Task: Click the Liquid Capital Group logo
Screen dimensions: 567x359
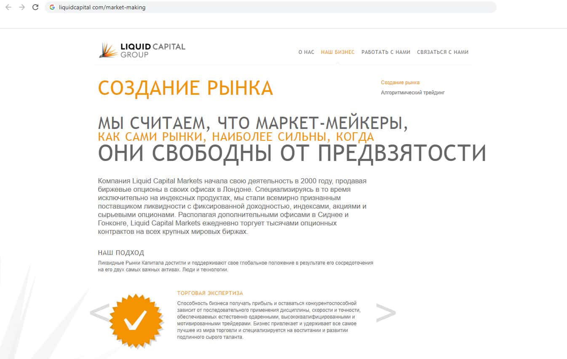Action: coord(142,50)
